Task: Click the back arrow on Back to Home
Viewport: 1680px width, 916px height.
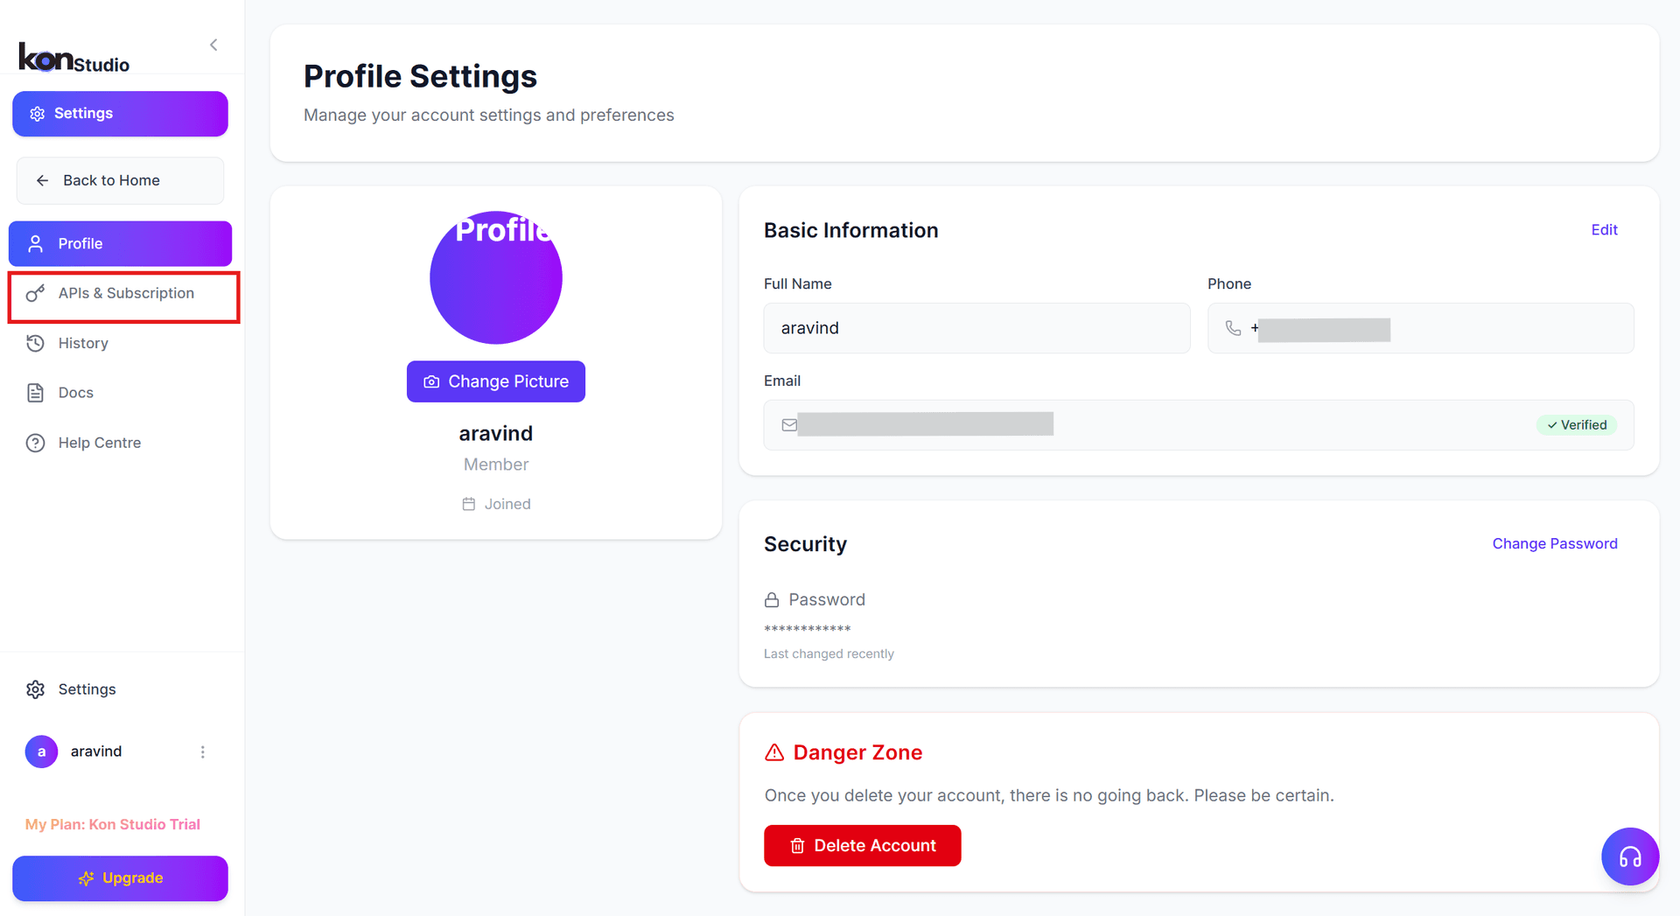Action: click(x=42, y=180)
